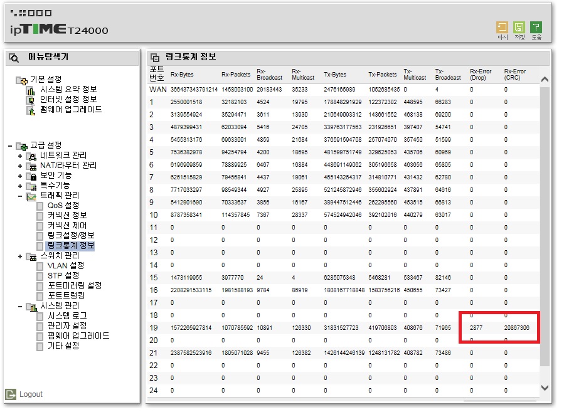Open 포트미러링 설정 menu item
Viewport: 564px width, 417px height.
pos(75,286)
